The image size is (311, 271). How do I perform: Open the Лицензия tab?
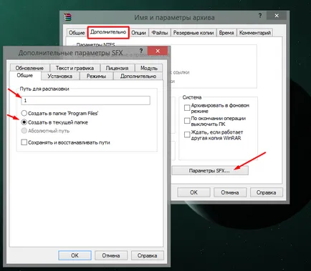tap(118, 68)
